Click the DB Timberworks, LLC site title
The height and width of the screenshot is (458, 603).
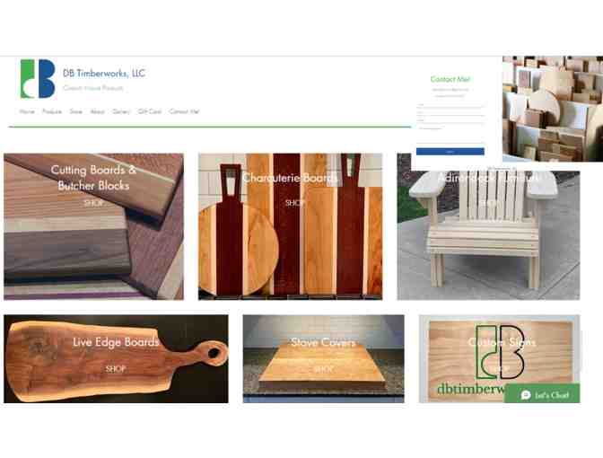coord(104,73)
